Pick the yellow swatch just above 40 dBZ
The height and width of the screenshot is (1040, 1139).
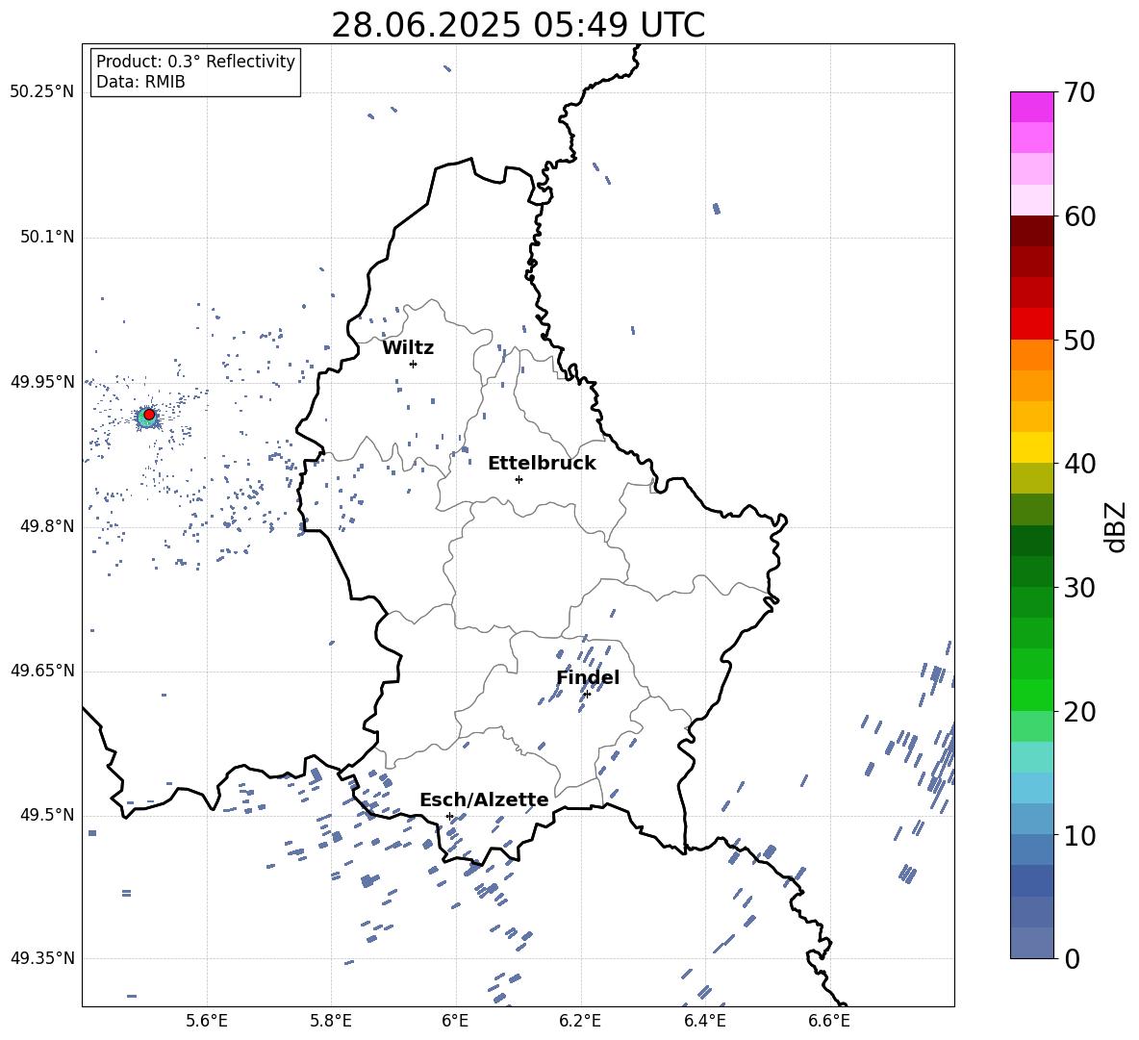pyautogui.click(x=1031, y=447)
